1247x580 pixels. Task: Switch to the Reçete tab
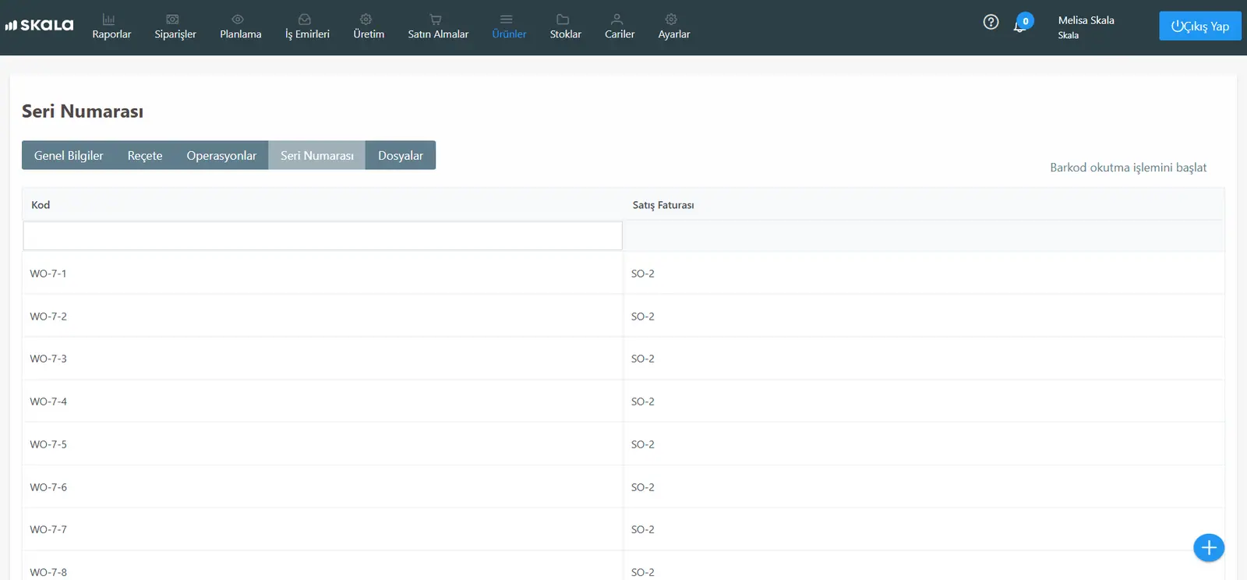click(x=145, y=155)
